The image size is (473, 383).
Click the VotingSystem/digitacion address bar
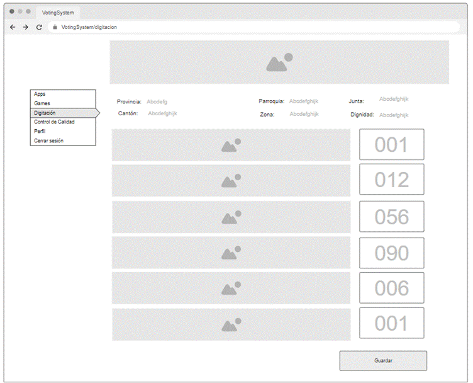tap(252, 27)
